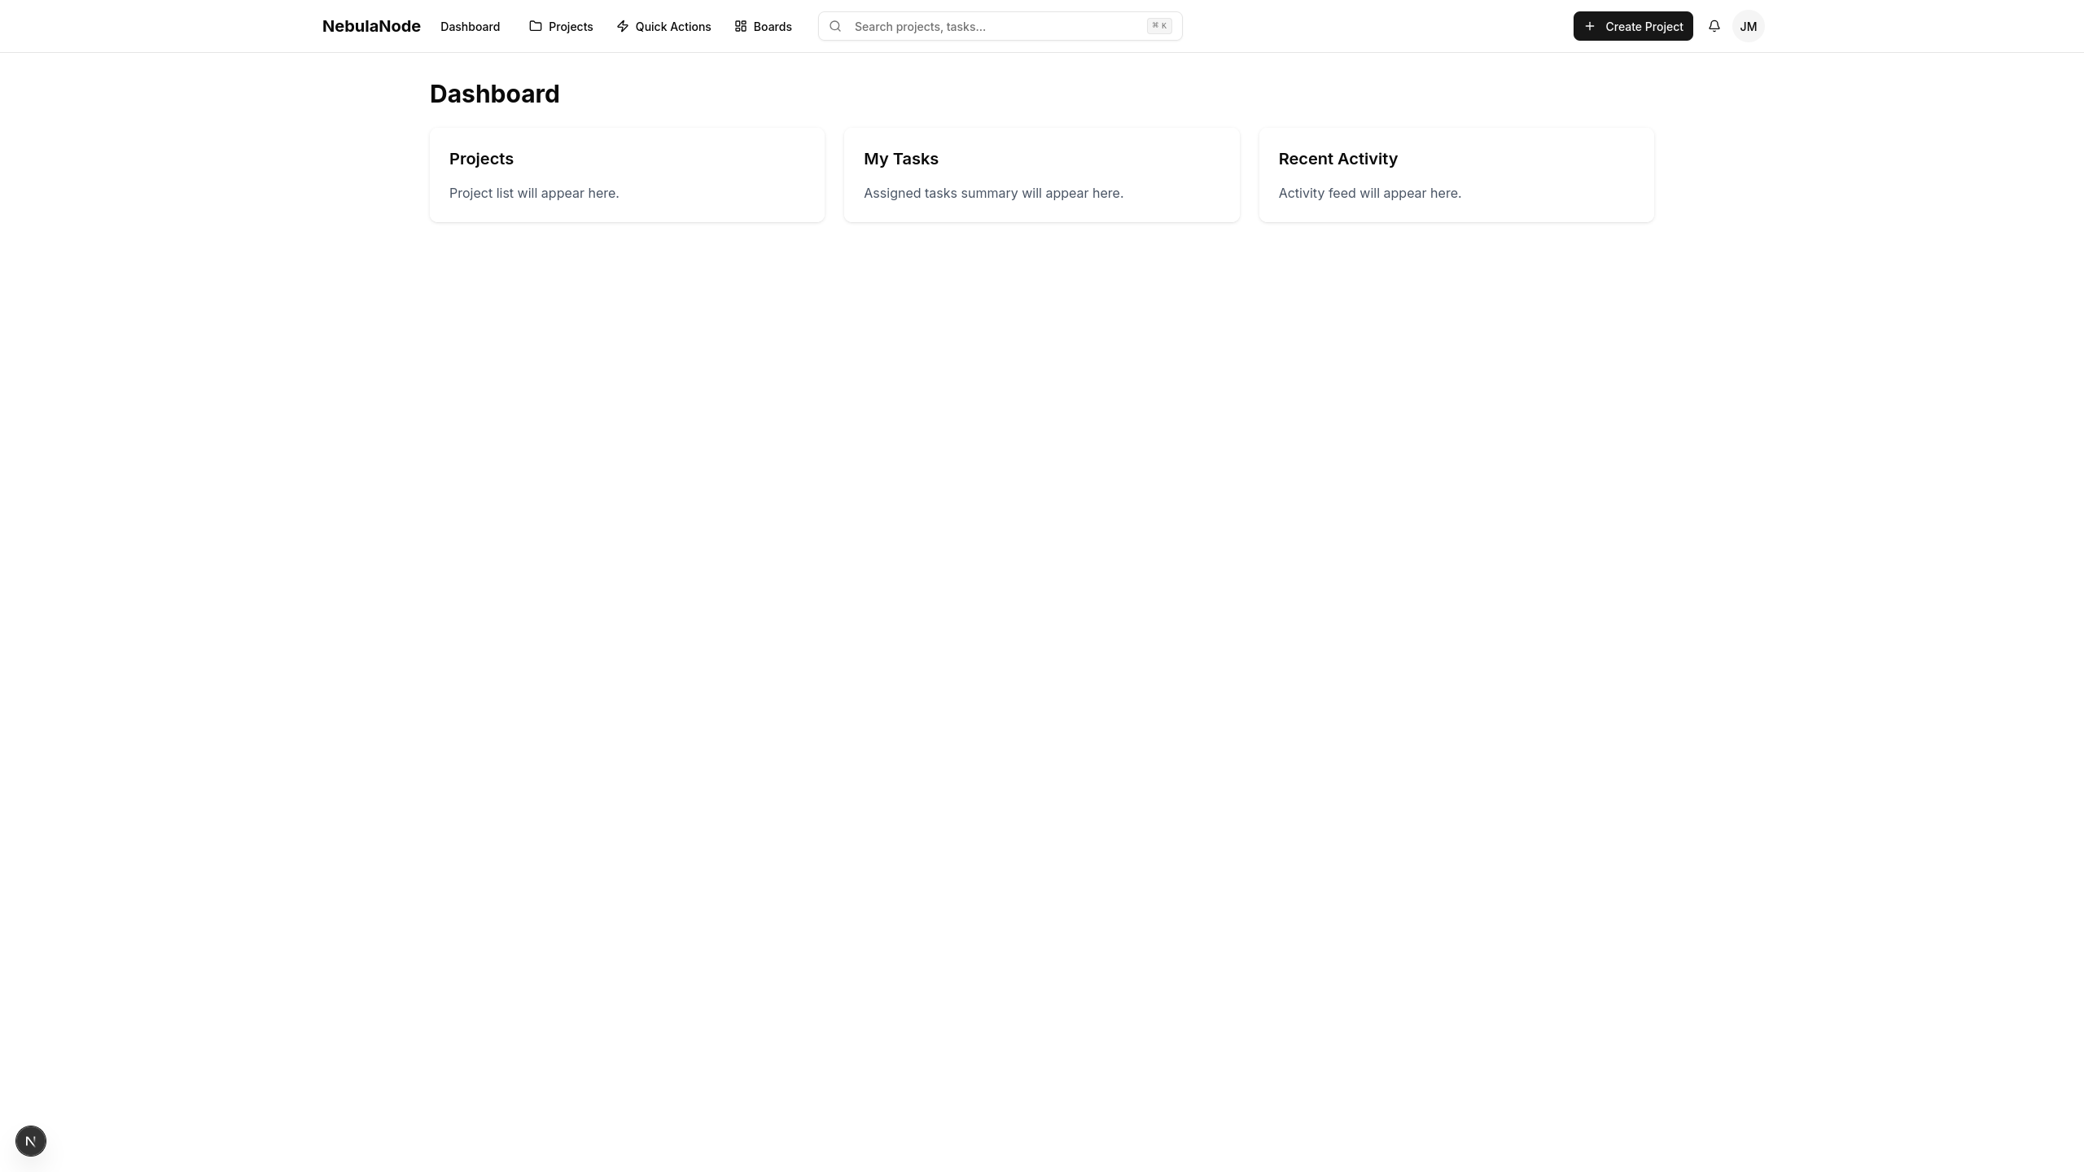Open the Projects nav item
The height and width of the screenshot is (1172, 2084).
click(561, 26)
